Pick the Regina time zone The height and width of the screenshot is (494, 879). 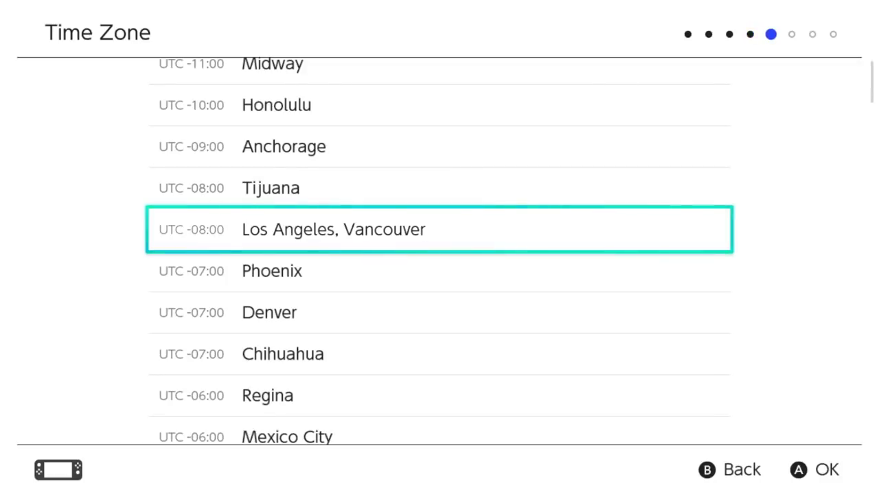(439, 396)
